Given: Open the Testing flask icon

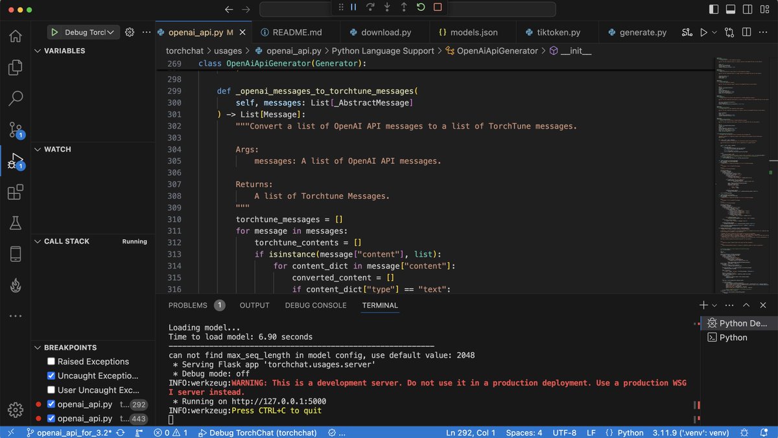Looking at the screenshot, I should pyautogui.click(x=16, y=223).
